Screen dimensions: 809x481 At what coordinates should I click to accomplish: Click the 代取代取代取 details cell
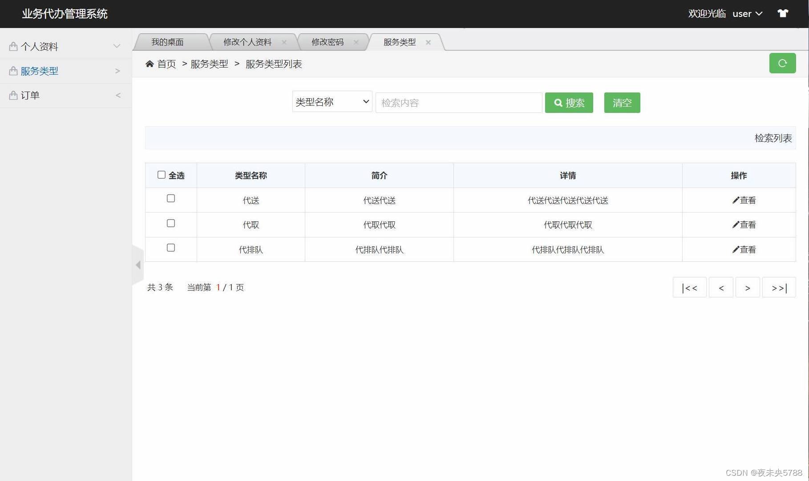click(568, 225)
